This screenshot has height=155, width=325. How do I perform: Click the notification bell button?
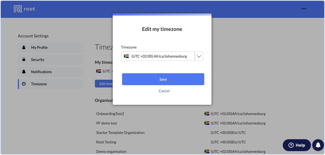tap(318, 145)
